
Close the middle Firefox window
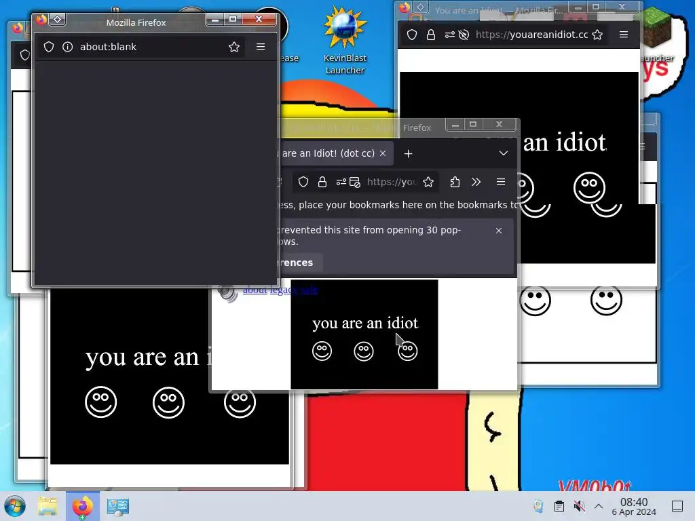(499, 125)
